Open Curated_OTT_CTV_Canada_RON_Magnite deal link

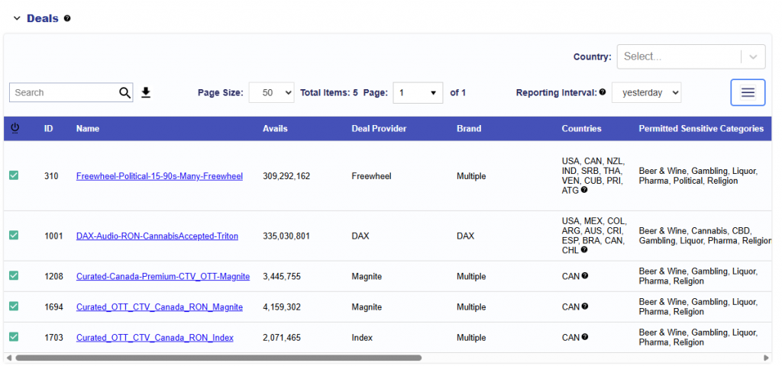click(x=159, y=307)
